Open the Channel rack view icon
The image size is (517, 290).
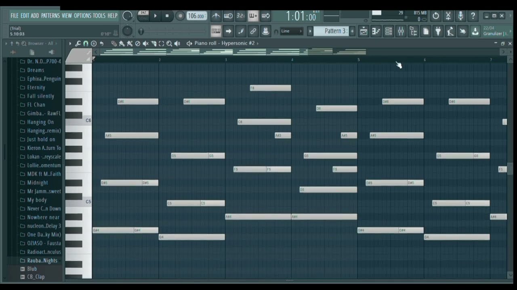tap(389, 31)
